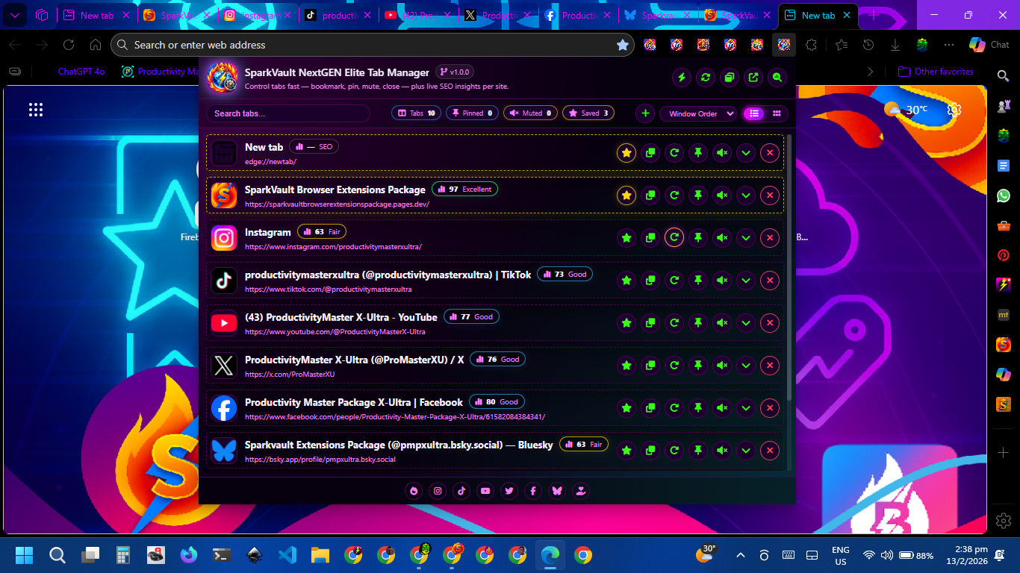Image resolution: width=1020 pixels, height=573 pixels.
Task: Click the magnifier icon in Tab Manager header
Action: point(777,78)
